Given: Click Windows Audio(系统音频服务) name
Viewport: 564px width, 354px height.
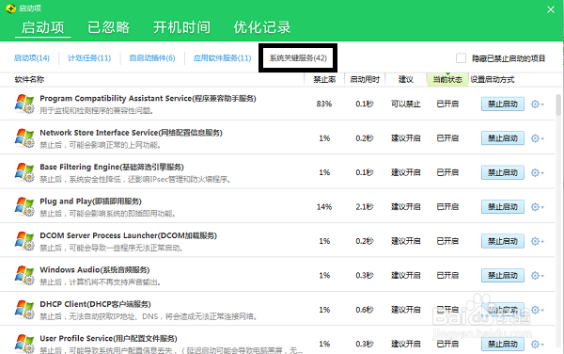Looking at the screenshot, I should pyautogui.click(x=95, y=269).
